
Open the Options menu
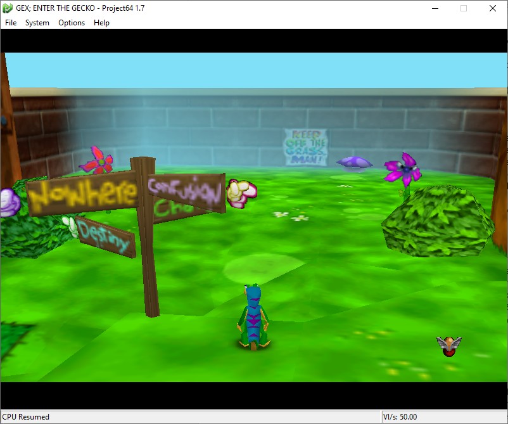[x=72, y=23]
